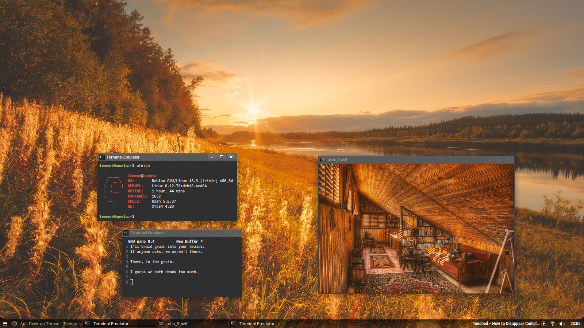Click the "KERNEL:" label in ufetch output
Image resolution: width=584 pixels, height=328 pixels.
135,186
